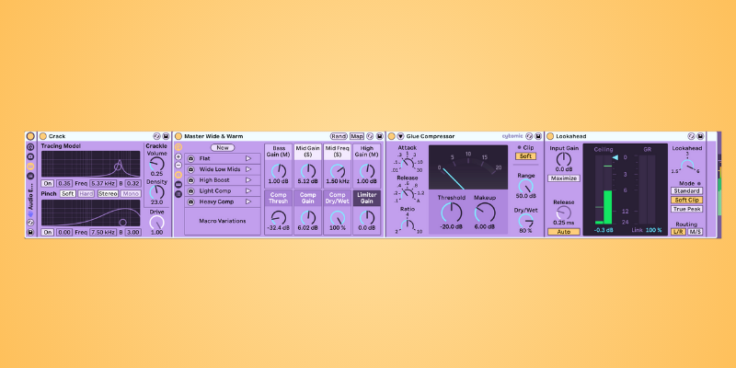Select True Peak limiter mode

pyautogui.click(x=686, y=209)
